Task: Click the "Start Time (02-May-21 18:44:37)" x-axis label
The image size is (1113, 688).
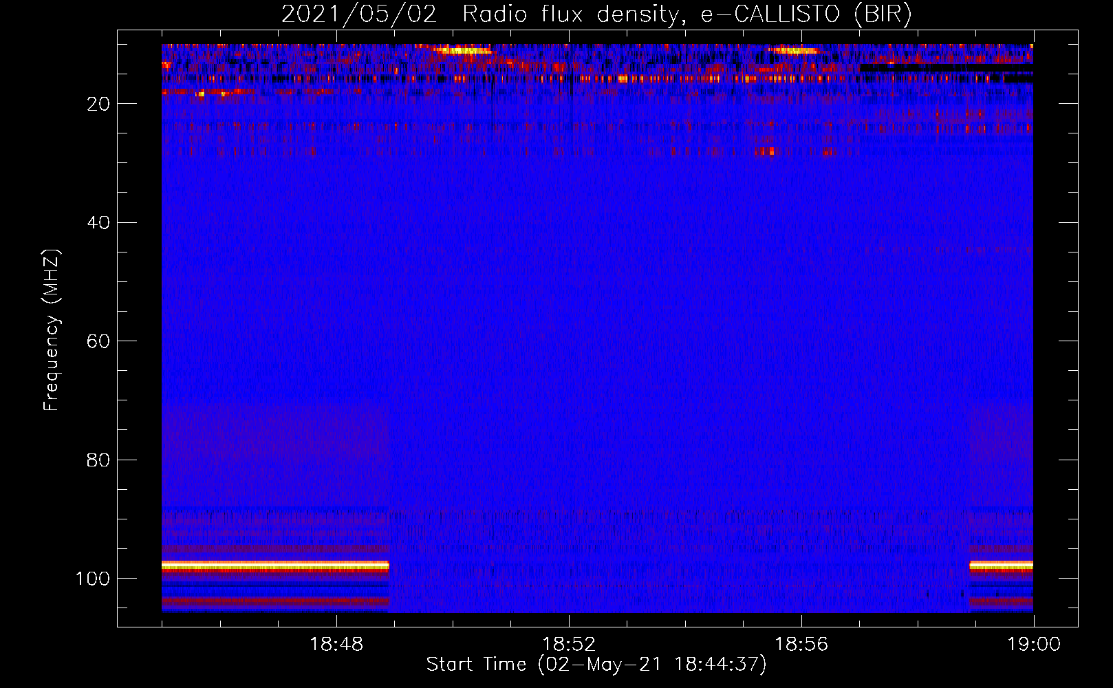Action: [x=596, y=665]
